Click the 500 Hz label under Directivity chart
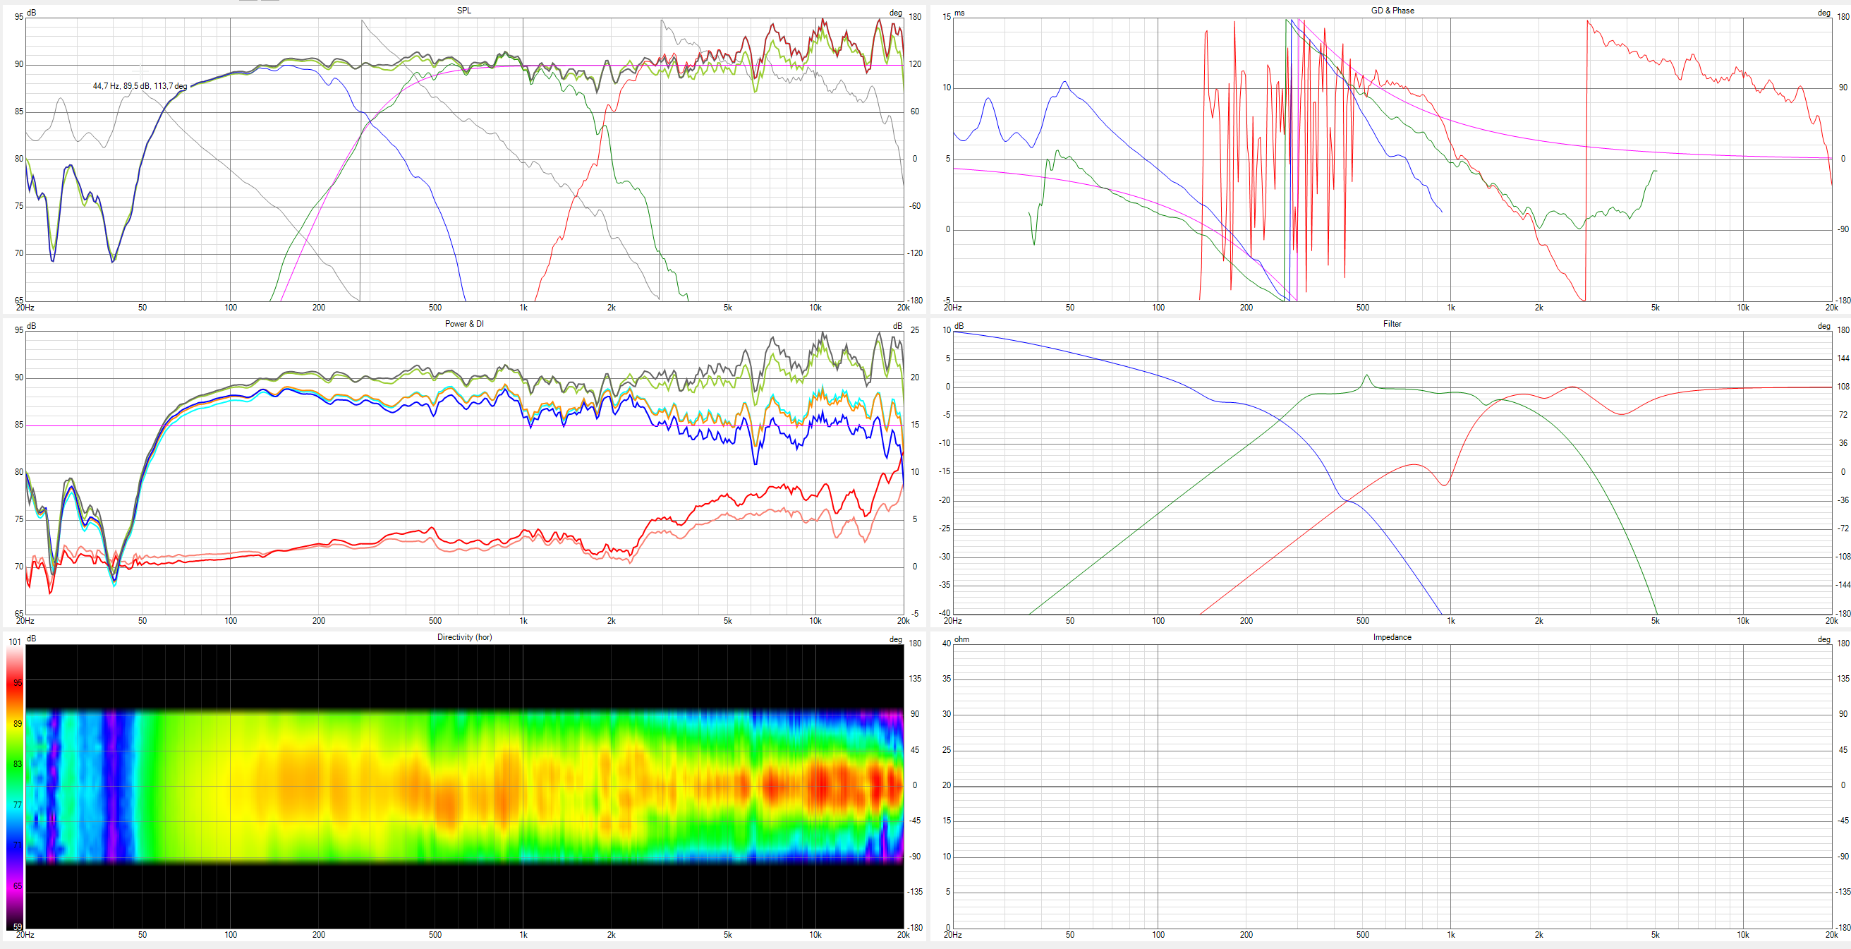The height and width of the screenshot is (949, 1851). click(435, 935)
